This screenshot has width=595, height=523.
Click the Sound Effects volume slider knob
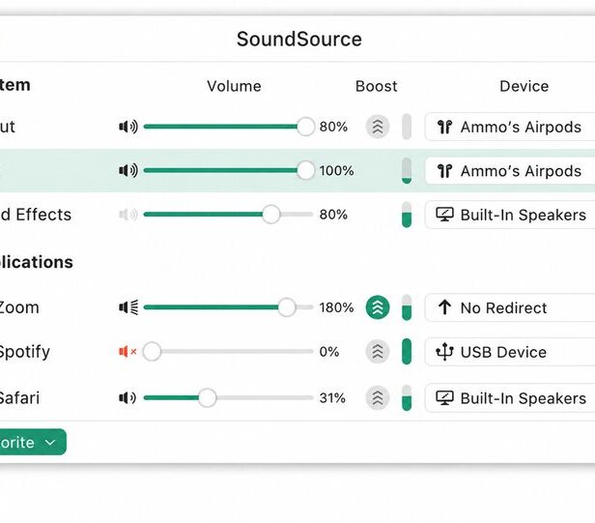pyautogui.click(x=270, y=215)
